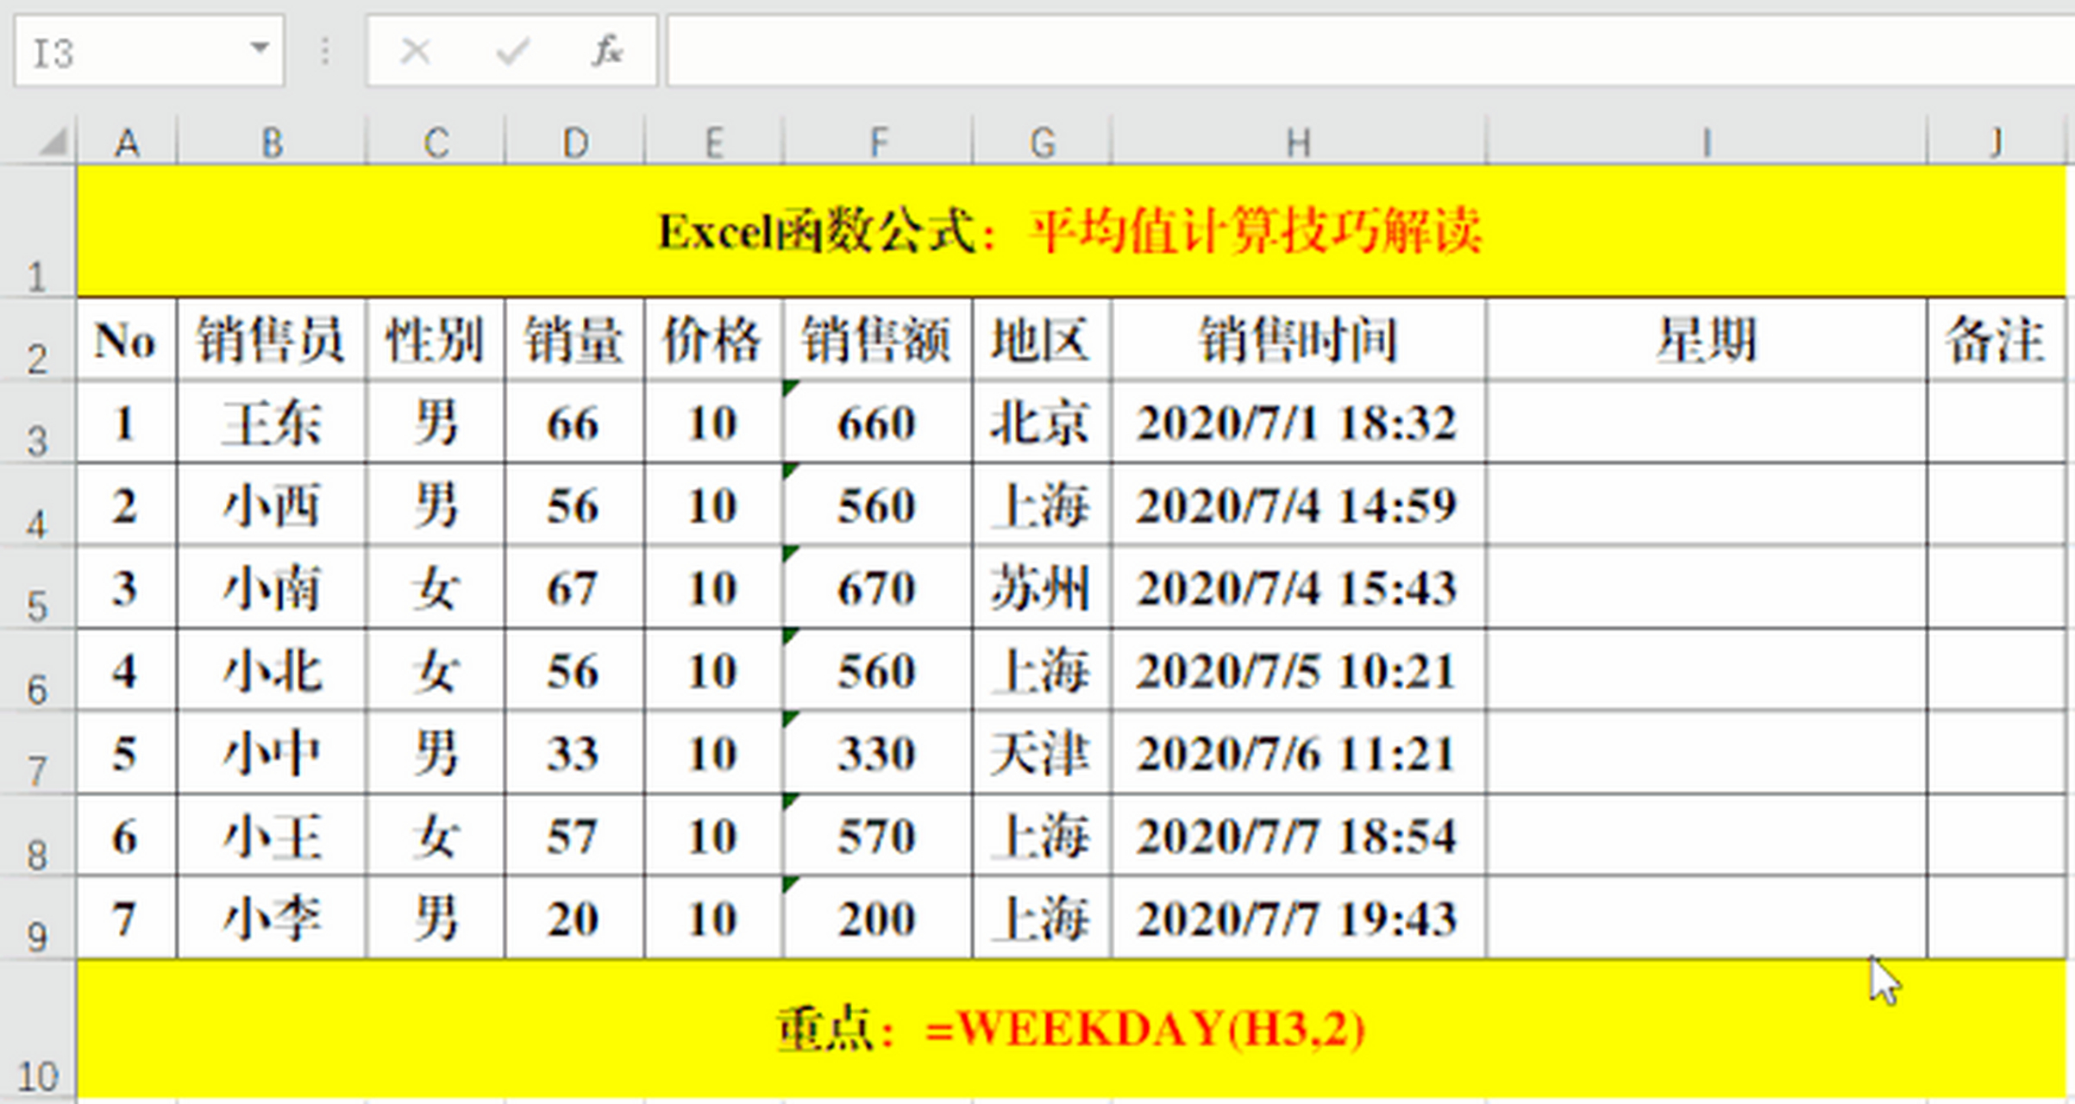The width and height of the screenshot is (2075, 1104).
Task: Click the 星期 header cell
Action: click(x=1707, y=340)
